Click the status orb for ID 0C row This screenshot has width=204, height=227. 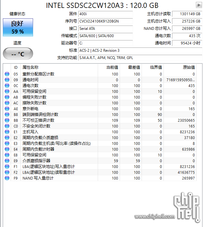(x=7, y=86)
